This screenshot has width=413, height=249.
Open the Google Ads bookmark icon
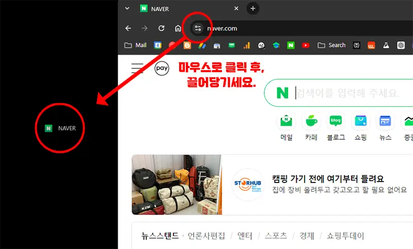point(202,45)
